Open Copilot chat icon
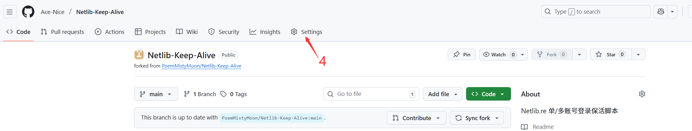Image resolution: width=692 pixels, height=131 pixels. point(661,12)
